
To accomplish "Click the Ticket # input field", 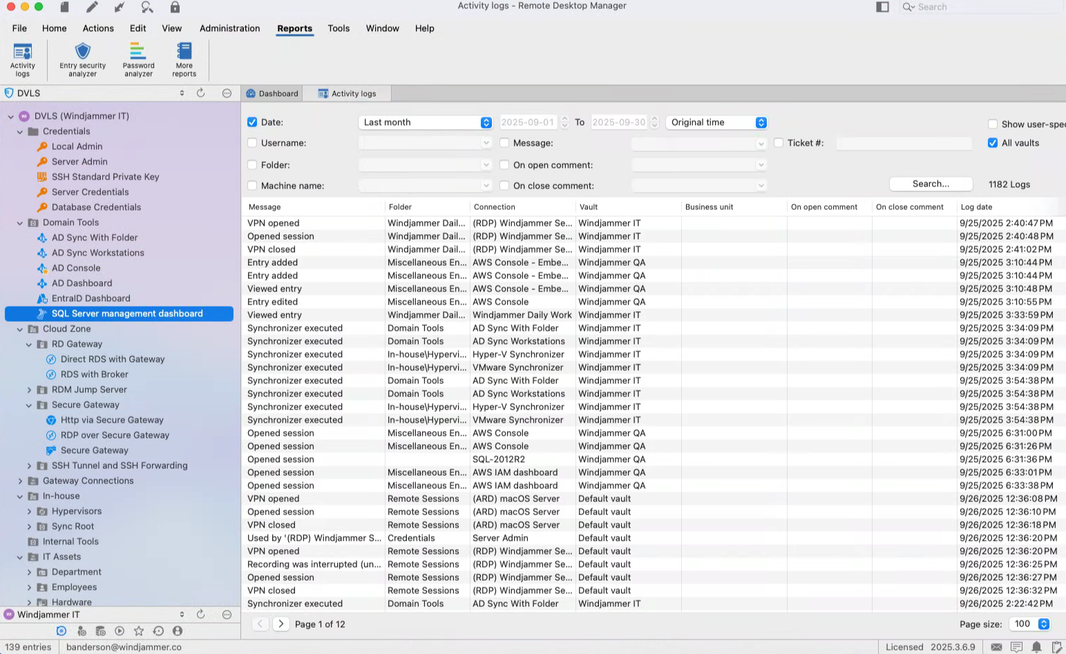I will pos(904,143).
